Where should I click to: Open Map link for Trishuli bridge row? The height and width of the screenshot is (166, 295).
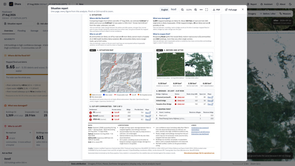coord(210,101)
